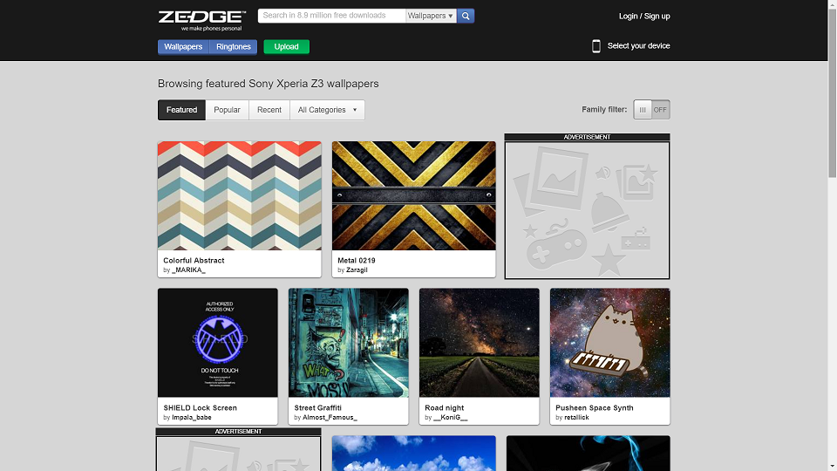Click the Metal 0219 title
The height and width of the screenshot is (471, 837).
point(357,261)
